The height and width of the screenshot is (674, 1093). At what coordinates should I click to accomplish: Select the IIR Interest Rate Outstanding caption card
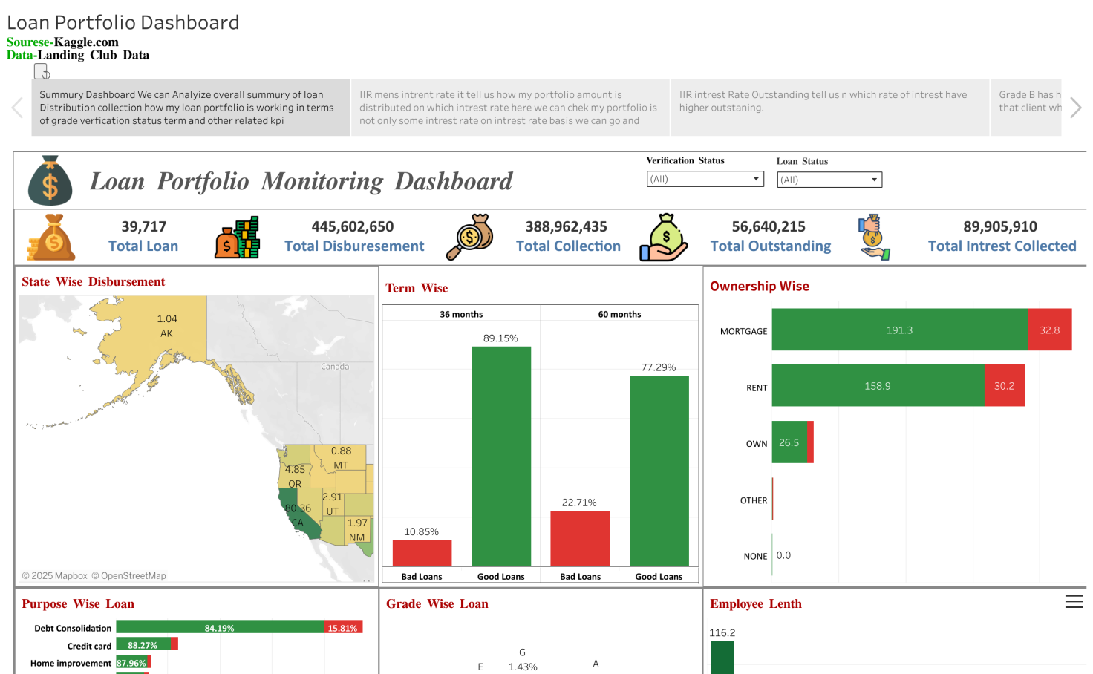point(829,108)
